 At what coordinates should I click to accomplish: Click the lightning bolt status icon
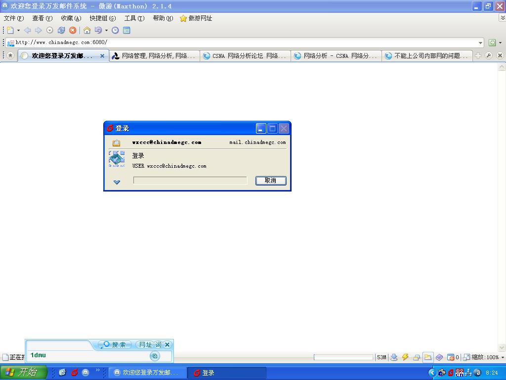pyautogui.click(x=405, y=357)
